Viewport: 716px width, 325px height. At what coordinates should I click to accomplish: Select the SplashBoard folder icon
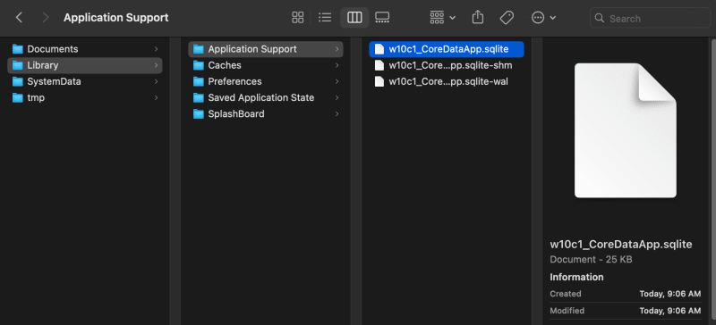click(x=198, y=114)
